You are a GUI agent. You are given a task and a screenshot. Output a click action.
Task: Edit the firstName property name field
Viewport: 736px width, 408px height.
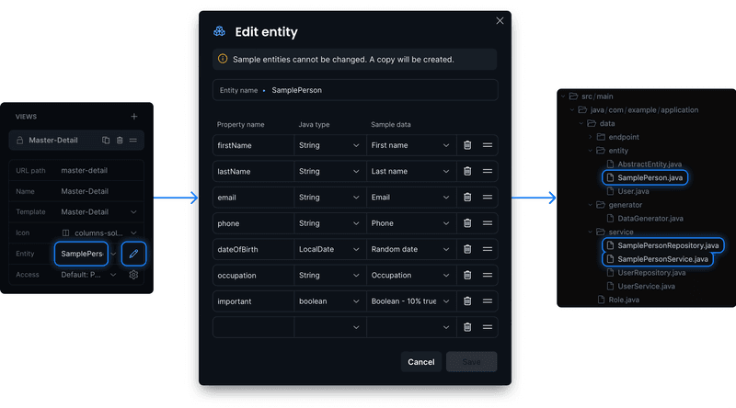254,145
